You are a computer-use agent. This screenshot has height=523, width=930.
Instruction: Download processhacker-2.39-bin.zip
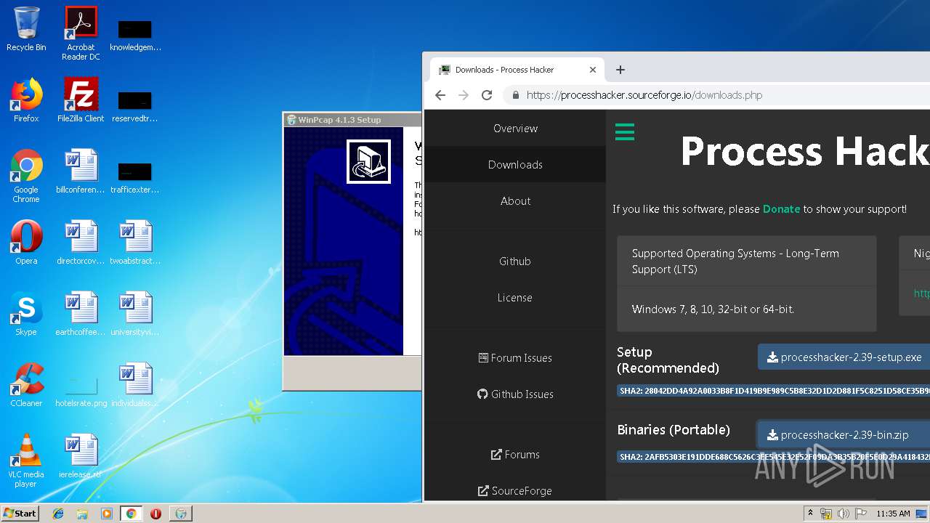pyautogui.click(x=844, y=435)
